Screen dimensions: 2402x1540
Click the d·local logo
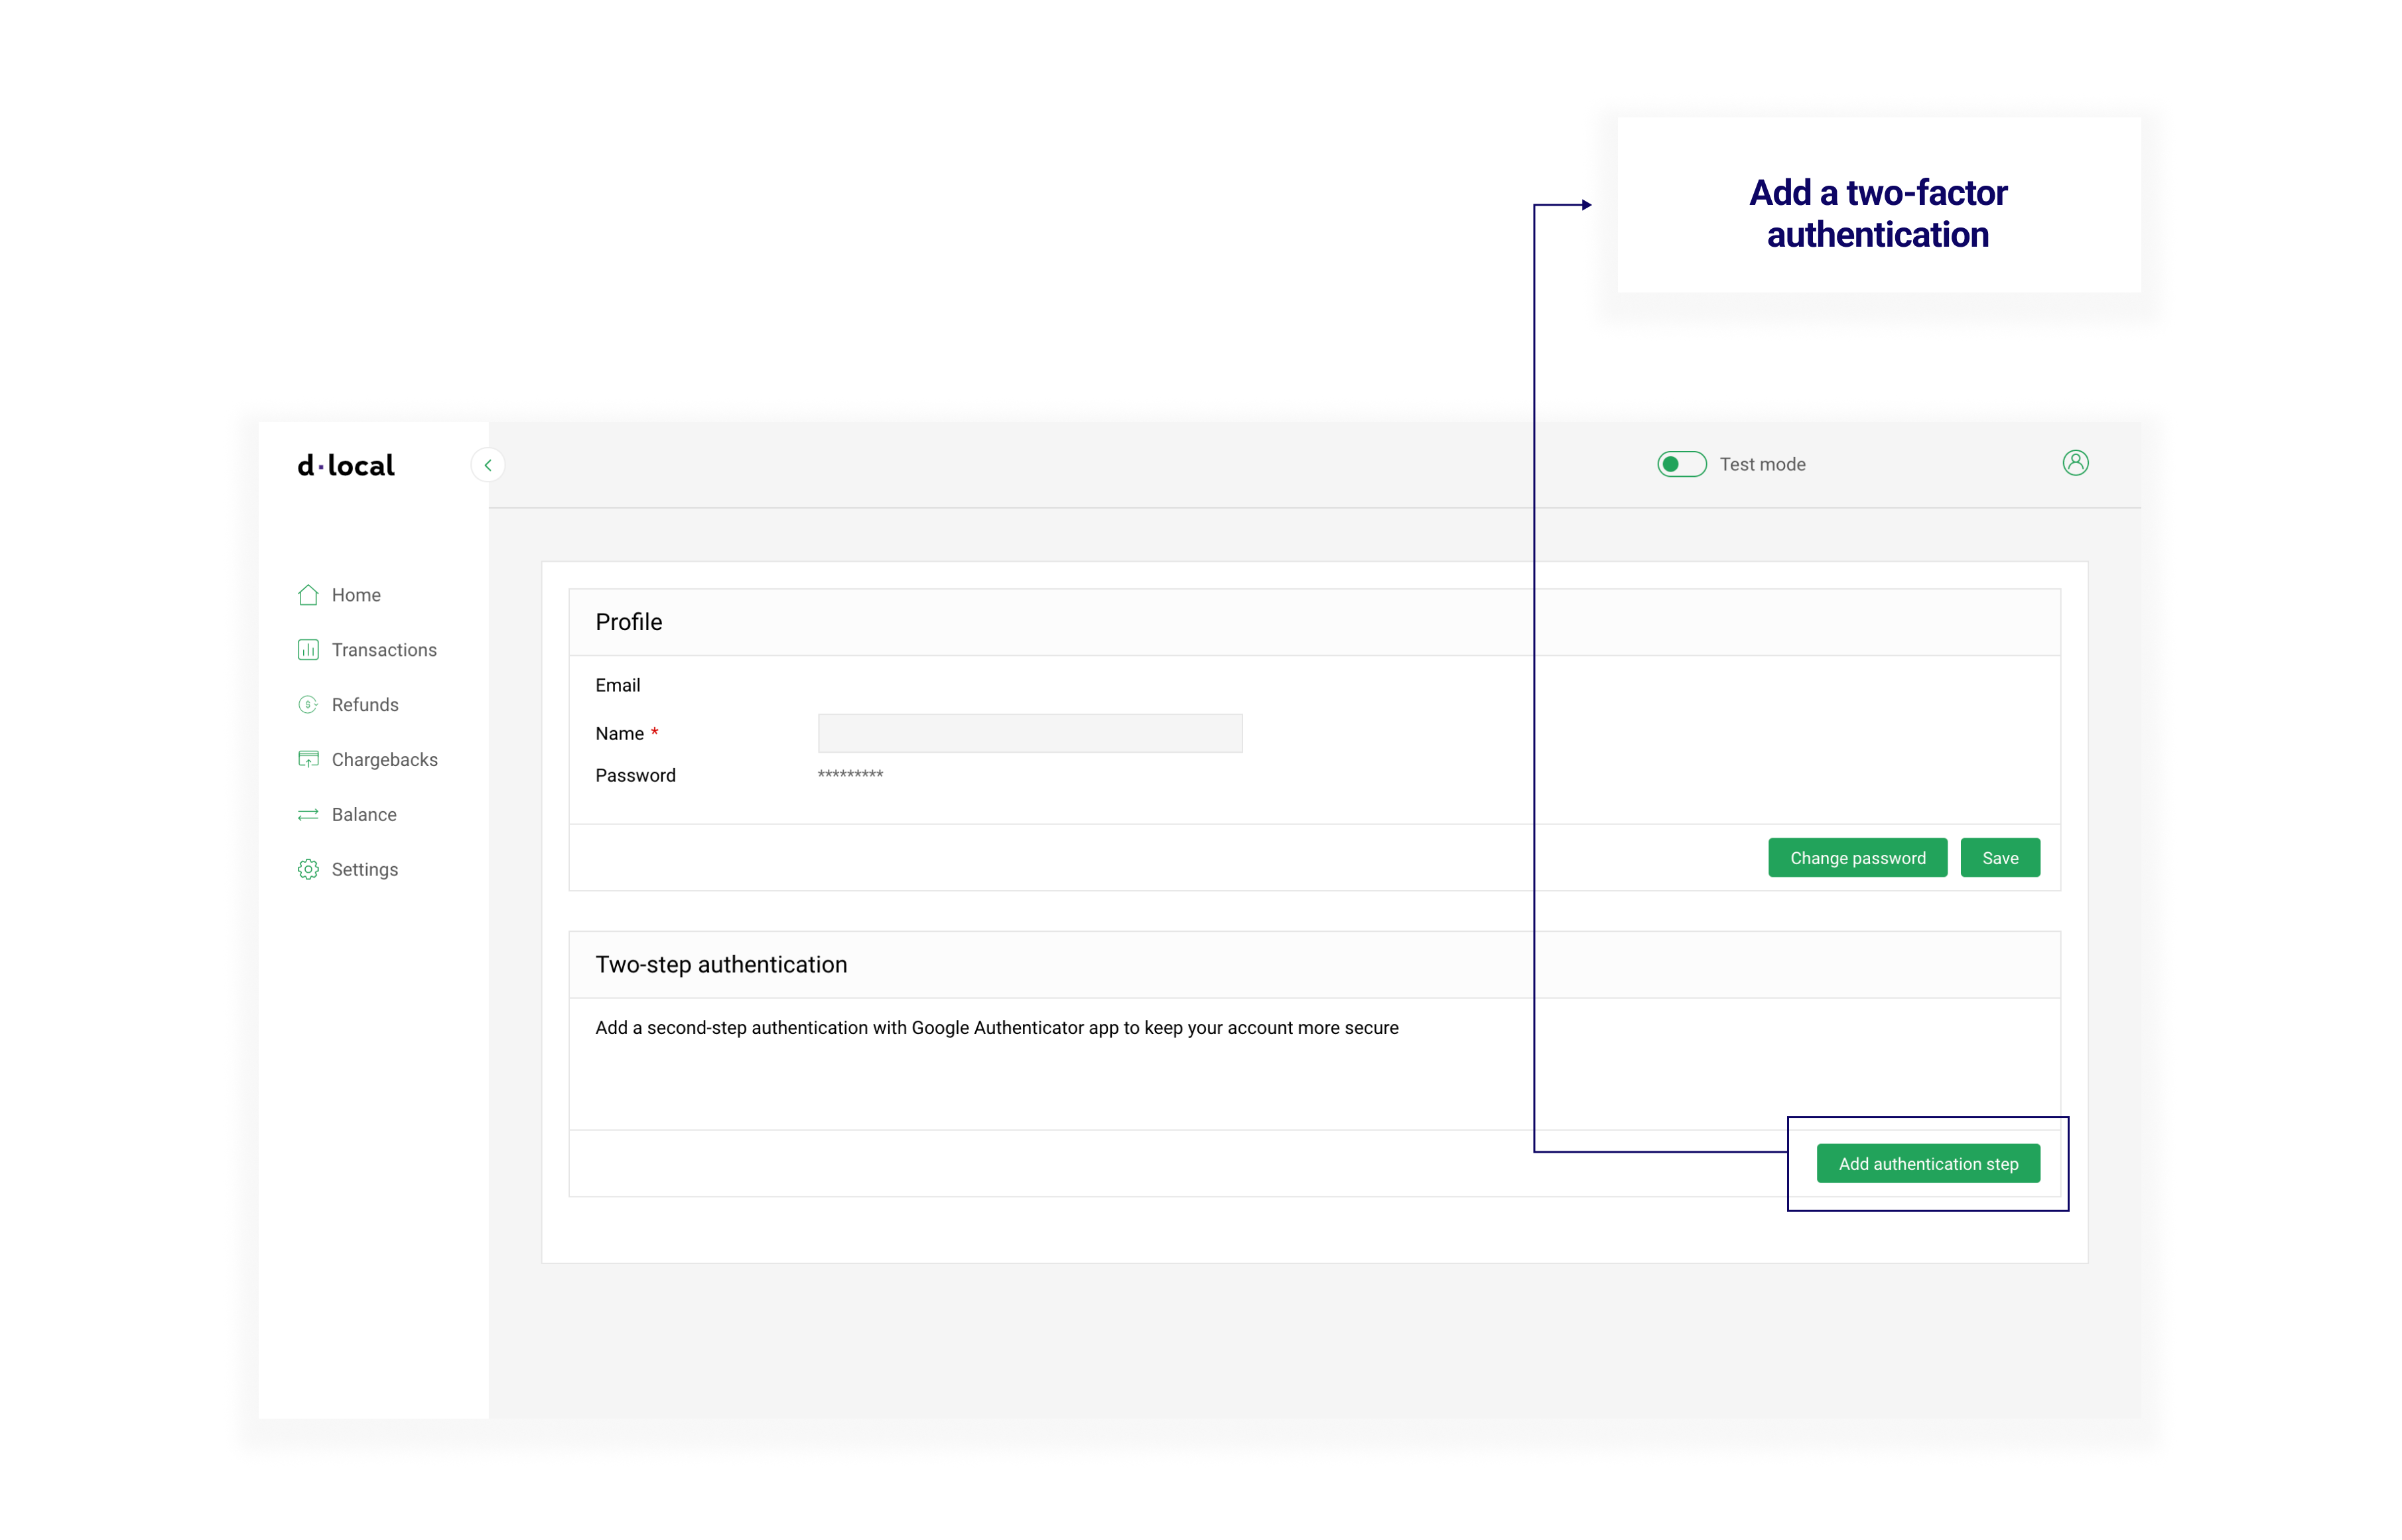click(x=346, y=465)
